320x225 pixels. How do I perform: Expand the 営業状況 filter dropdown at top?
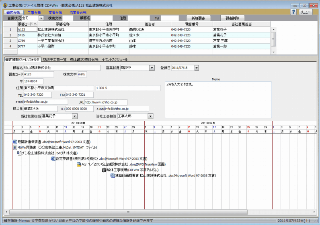click(x=41, y=18)
